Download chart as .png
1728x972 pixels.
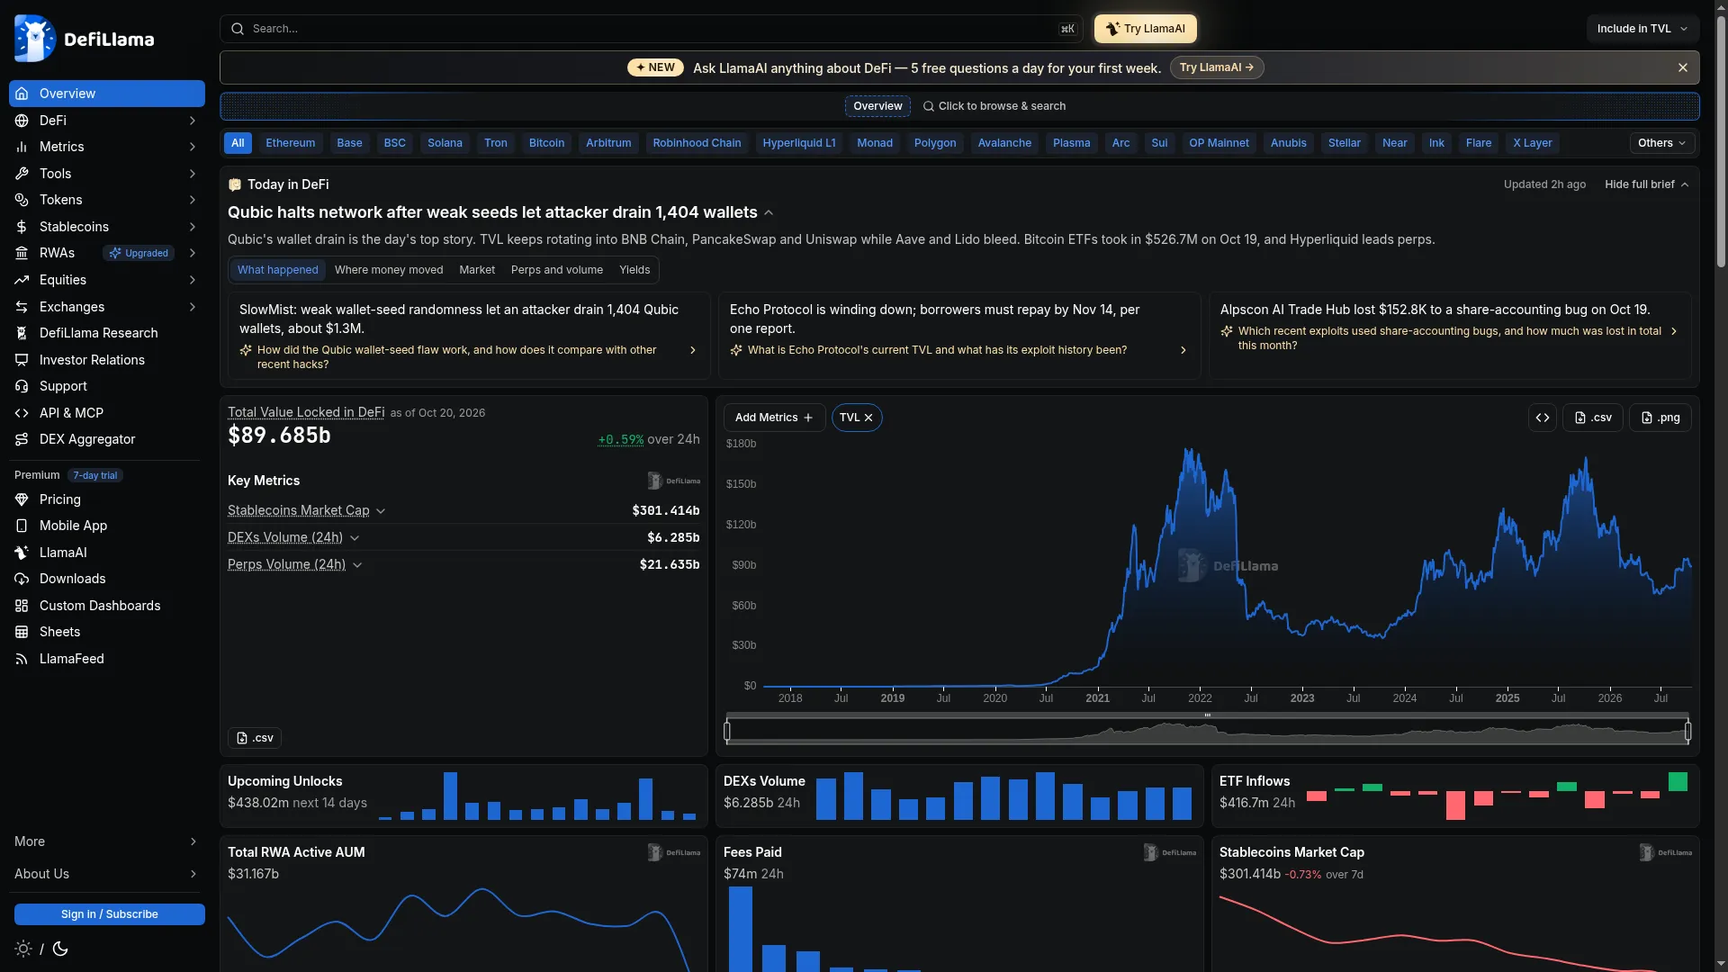coord(1660,418)
